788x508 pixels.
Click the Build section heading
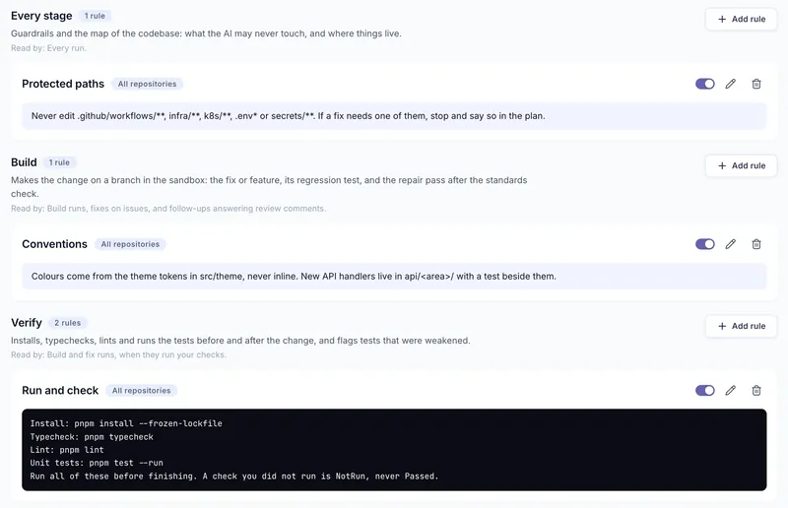coord(24,162)
